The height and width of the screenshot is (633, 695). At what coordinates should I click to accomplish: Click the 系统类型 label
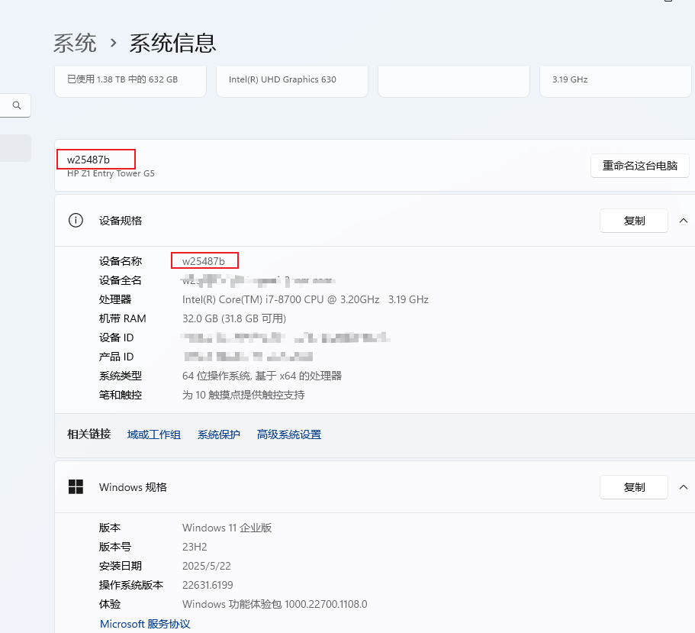(x=121, y=376)
